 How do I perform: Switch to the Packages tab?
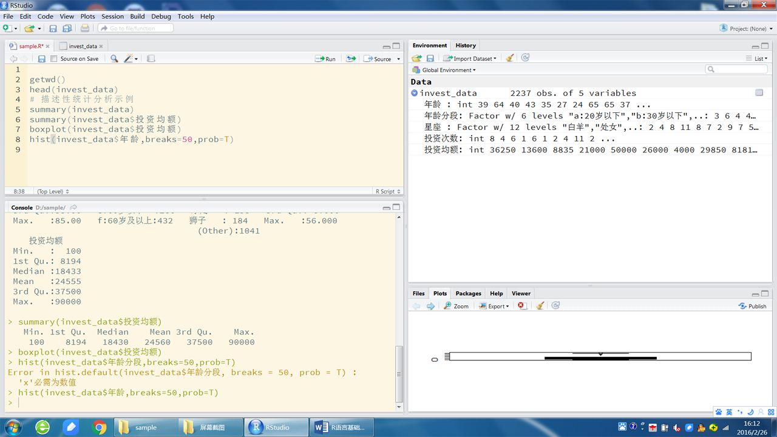(x=468, y=293)
